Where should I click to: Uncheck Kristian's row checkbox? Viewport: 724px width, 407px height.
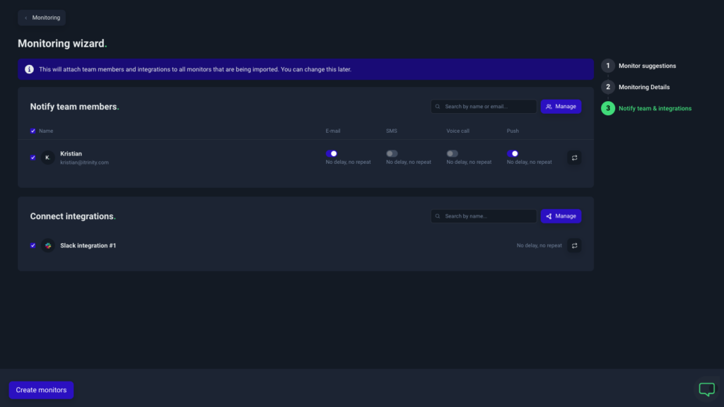point(33,157)
